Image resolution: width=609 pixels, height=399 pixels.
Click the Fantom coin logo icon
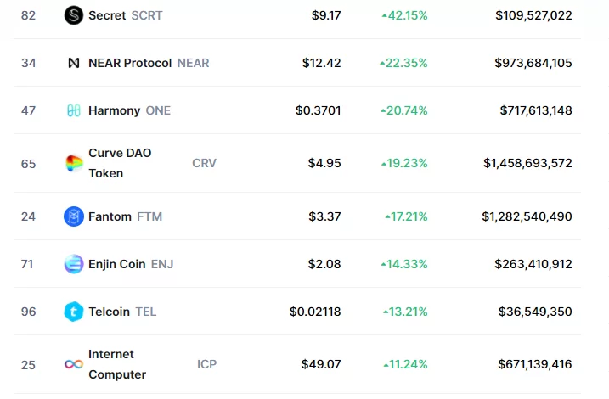tap(74, 216)
